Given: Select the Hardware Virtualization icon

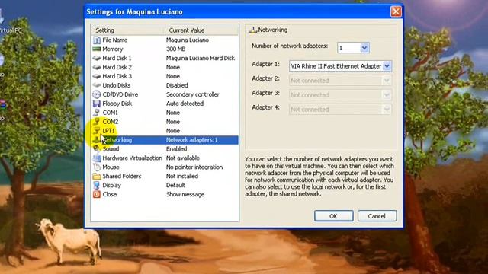Looking at the screenshot, I should (97, 158).
